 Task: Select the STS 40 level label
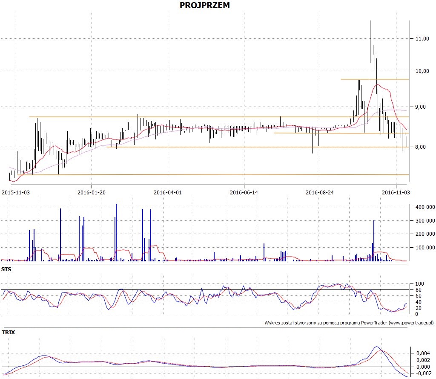[x=418, y=302]
